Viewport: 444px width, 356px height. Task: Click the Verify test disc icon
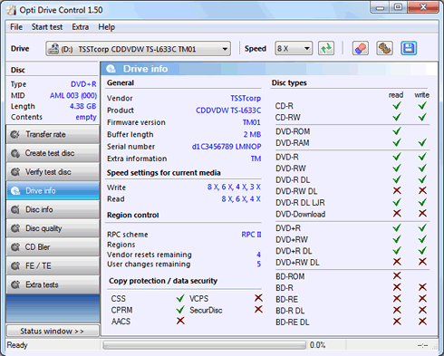(15, 172)
